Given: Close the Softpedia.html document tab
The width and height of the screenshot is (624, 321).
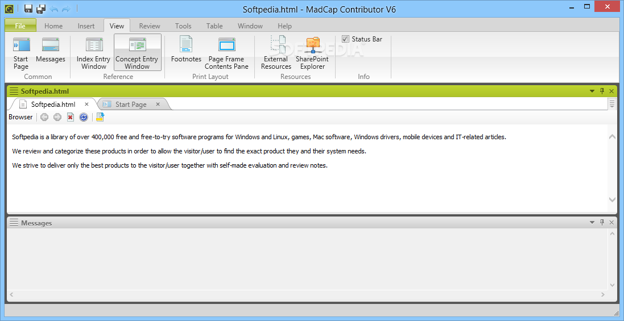Looking at the screenshot, I should tap(87, 105).
